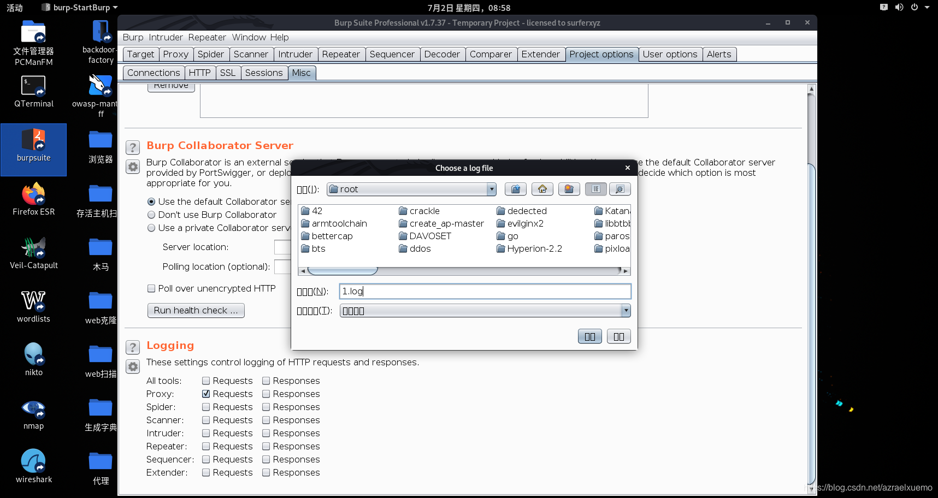Screen dimensions: 938x498
Task: Click the help icon for Burp Collaborator Server
Action: [x=133, y=147]
